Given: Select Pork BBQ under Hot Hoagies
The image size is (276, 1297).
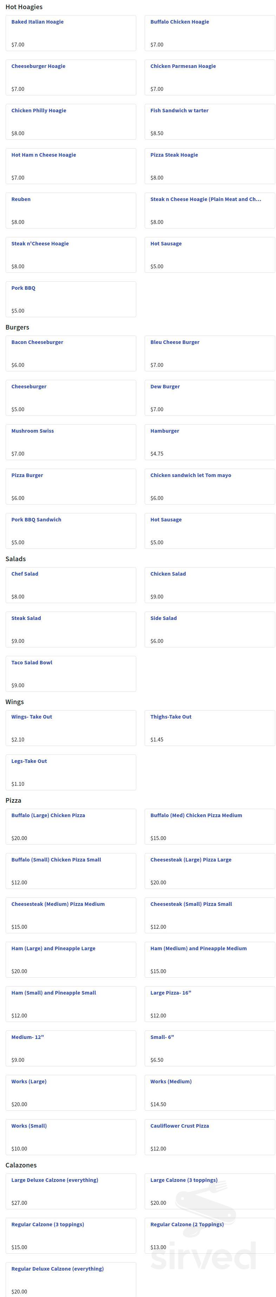Looking at the screenshot, I should 71,299.
